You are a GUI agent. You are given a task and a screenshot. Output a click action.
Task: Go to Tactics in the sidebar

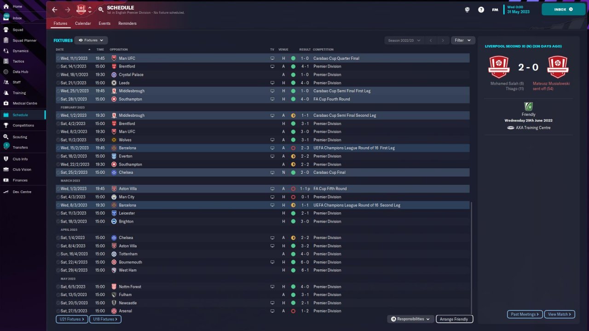click(x=18, y=61)
